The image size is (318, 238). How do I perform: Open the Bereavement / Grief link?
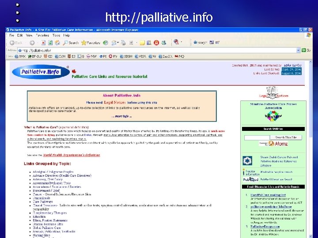tap(46, 190)
